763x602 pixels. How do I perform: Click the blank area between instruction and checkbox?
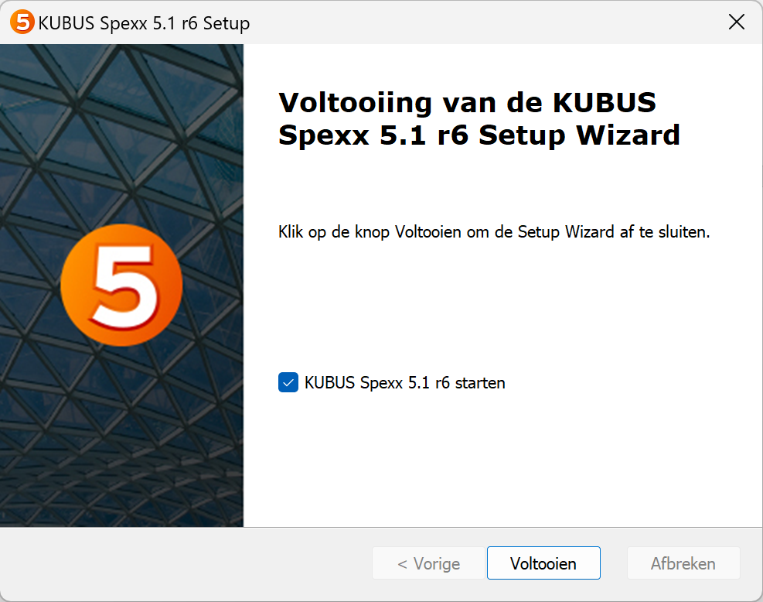(501, 307)
